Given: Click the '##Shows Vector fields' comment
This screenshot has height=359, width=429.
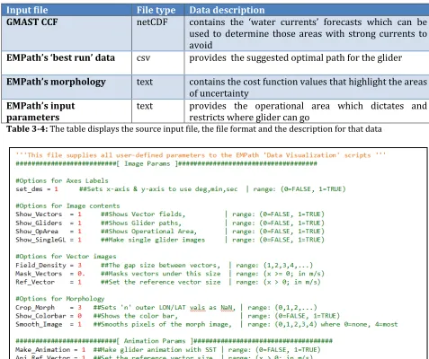Looking at the screenshot, I should 143,215.
